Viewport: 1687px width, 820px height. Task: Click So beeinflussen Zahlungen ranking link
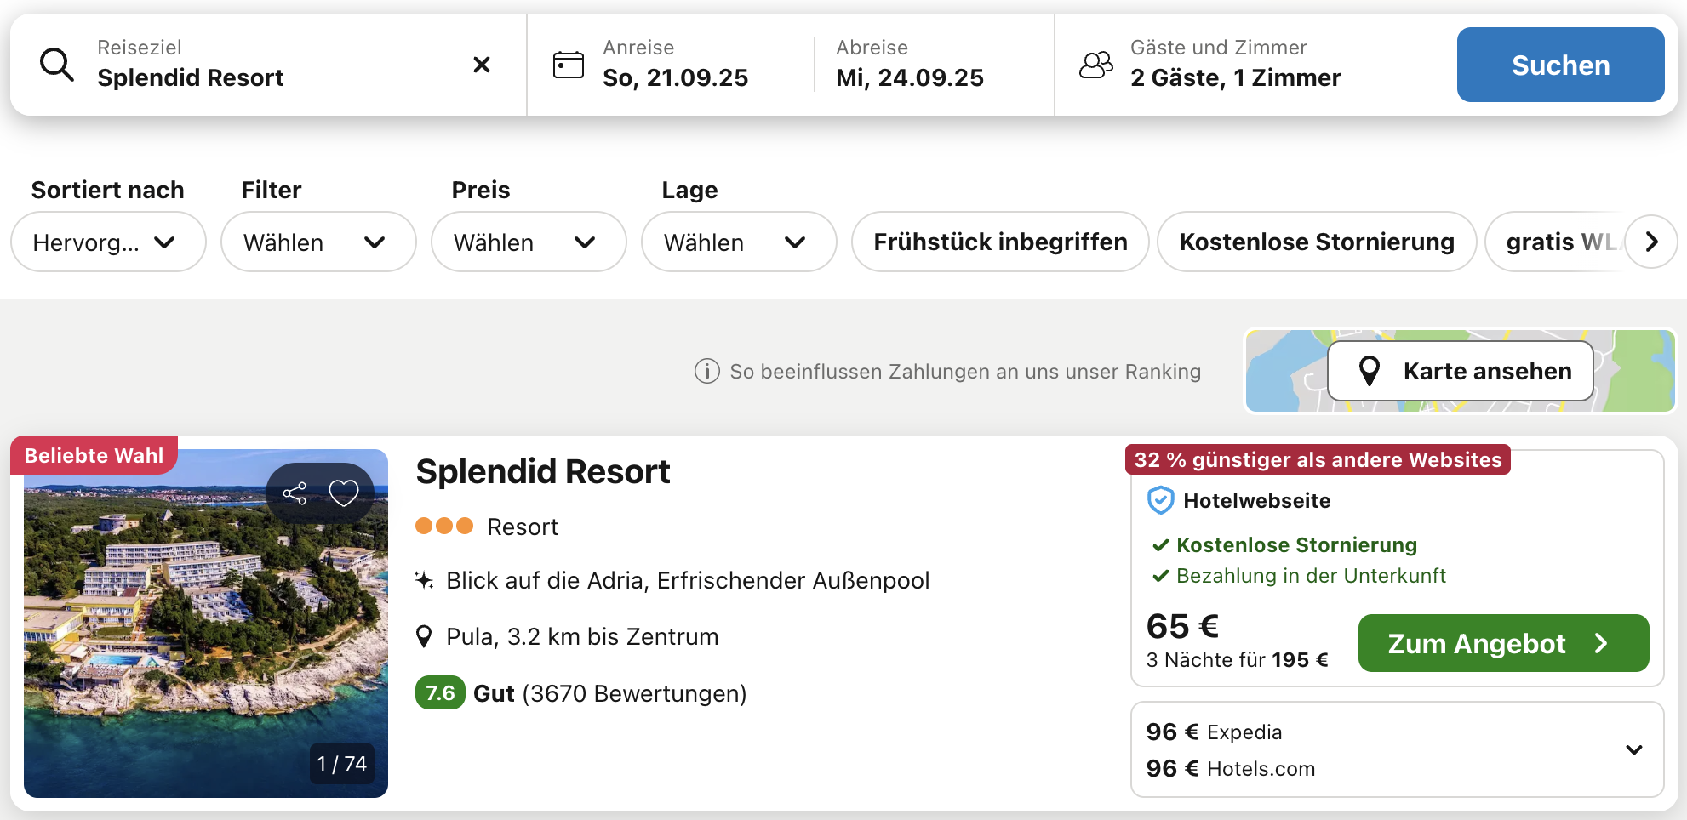(965, 372)
